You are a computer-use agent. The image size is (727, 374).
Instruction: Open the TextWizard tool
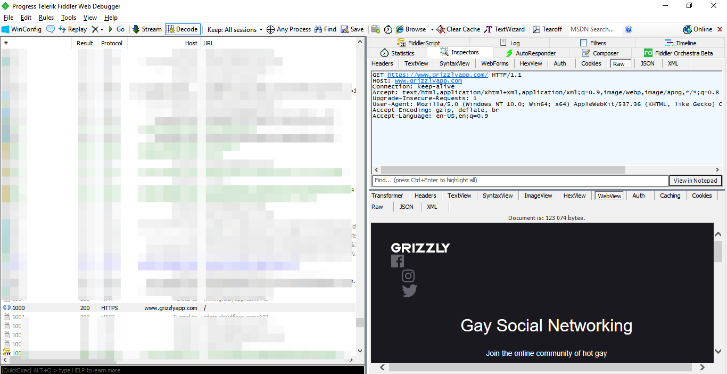coord(505,29)
